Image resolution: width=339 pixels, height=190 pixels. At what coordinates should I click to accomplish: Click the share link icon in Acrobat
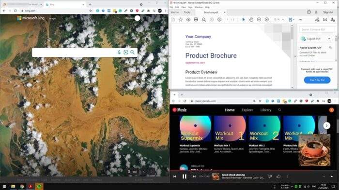click(x=317, y=20)
